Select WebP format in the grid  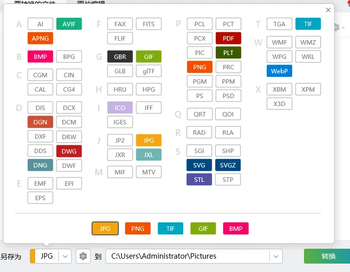[x=279, y=71]
